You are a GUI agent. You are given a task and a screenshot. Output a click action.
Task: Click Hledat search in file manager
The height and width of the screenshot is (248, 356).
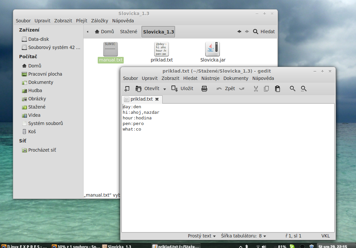(x=264, y=32)
